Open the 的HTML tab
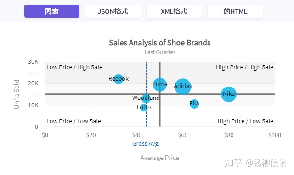The height and width of the screenshot is (175, 294). point(235,11)
